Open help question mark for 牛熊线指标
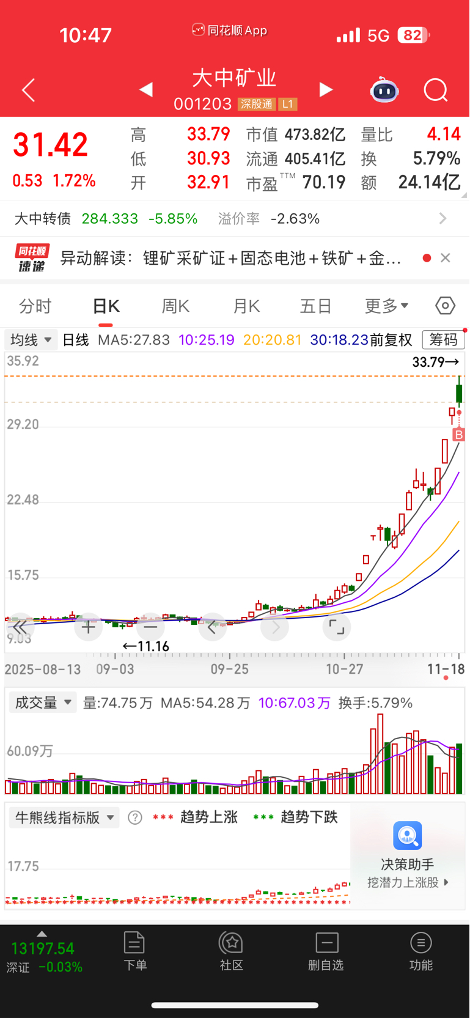470x1018 pixels. [x=135, y=817]
